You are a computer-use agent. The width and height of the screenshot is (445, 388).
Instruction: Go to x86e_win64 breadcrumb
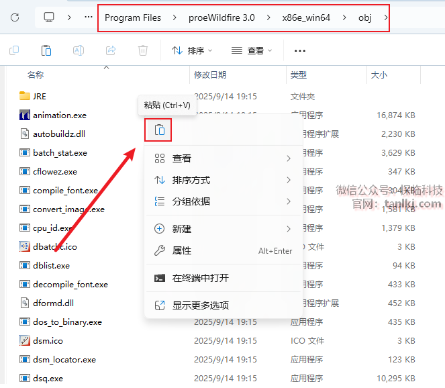pyautogui.click(x=306, y=17)
